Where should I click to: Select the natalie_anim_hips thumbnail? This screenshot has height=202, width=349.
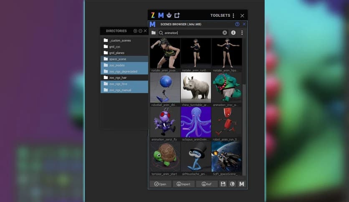227,53
